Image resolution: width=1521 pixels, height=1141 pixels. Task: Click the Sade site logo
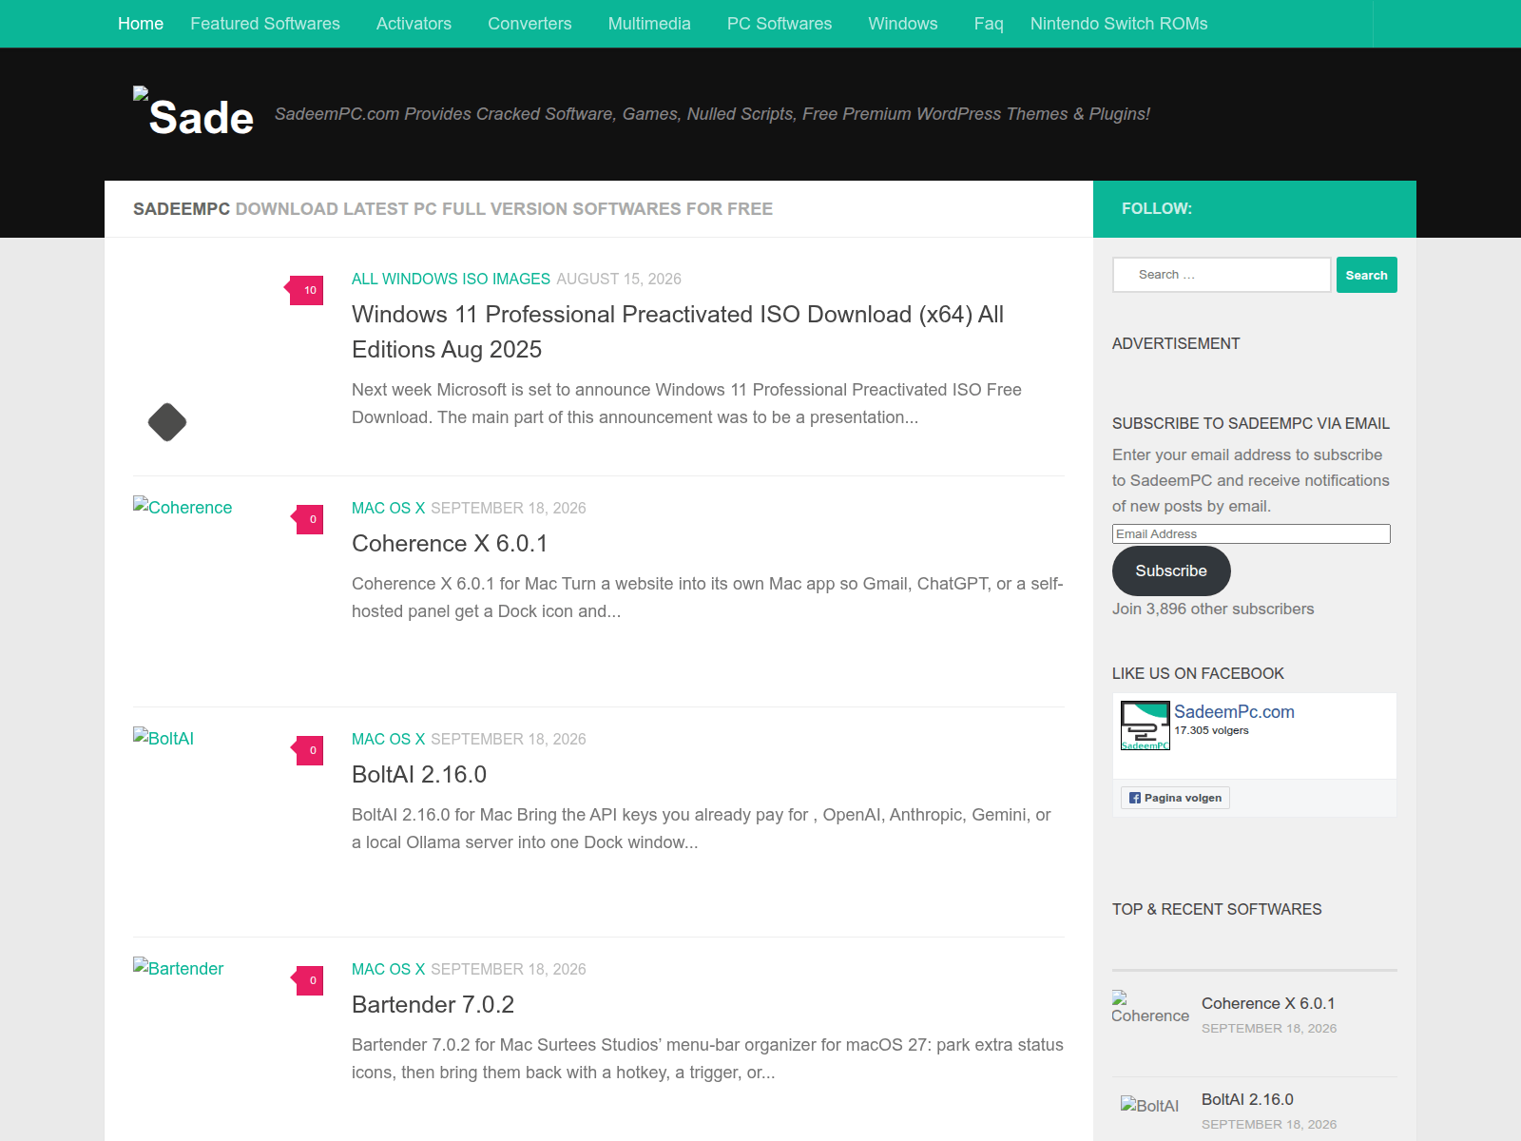pos(194,113)
